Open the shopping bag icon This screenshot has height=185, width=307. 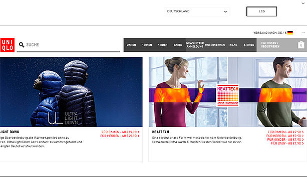pos(301,45)
